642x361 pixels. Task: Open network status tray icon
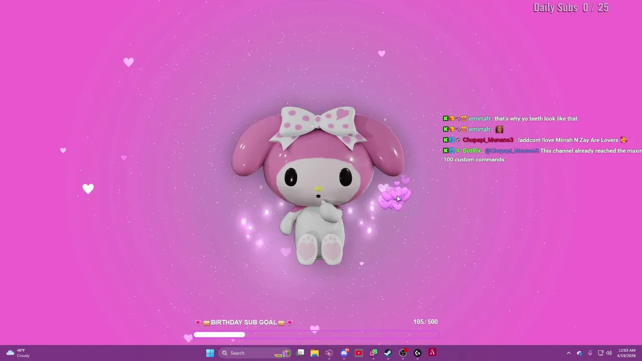click(600, 353)
